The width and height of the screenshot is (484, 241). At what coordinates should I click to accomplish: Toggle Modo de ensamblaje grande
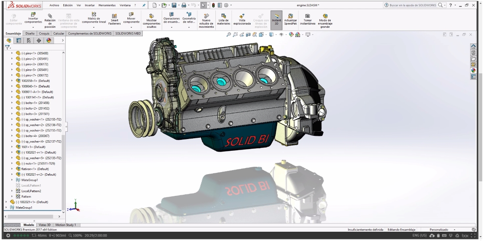click(325, 21)
